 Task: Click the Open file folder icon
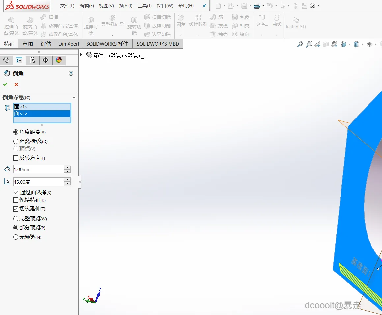(231, 5)
